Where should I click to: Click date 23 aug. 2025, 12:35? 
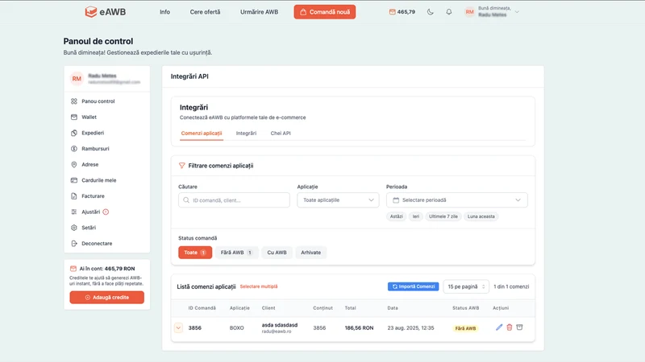point(410,328)
